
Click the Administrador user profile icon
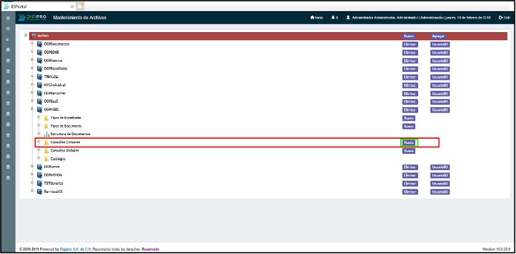point(348,18)
